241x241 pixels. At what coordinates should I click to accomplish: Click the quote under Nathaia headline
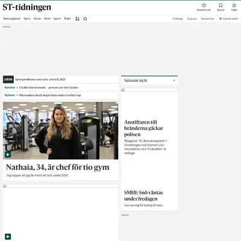[37, 175]
